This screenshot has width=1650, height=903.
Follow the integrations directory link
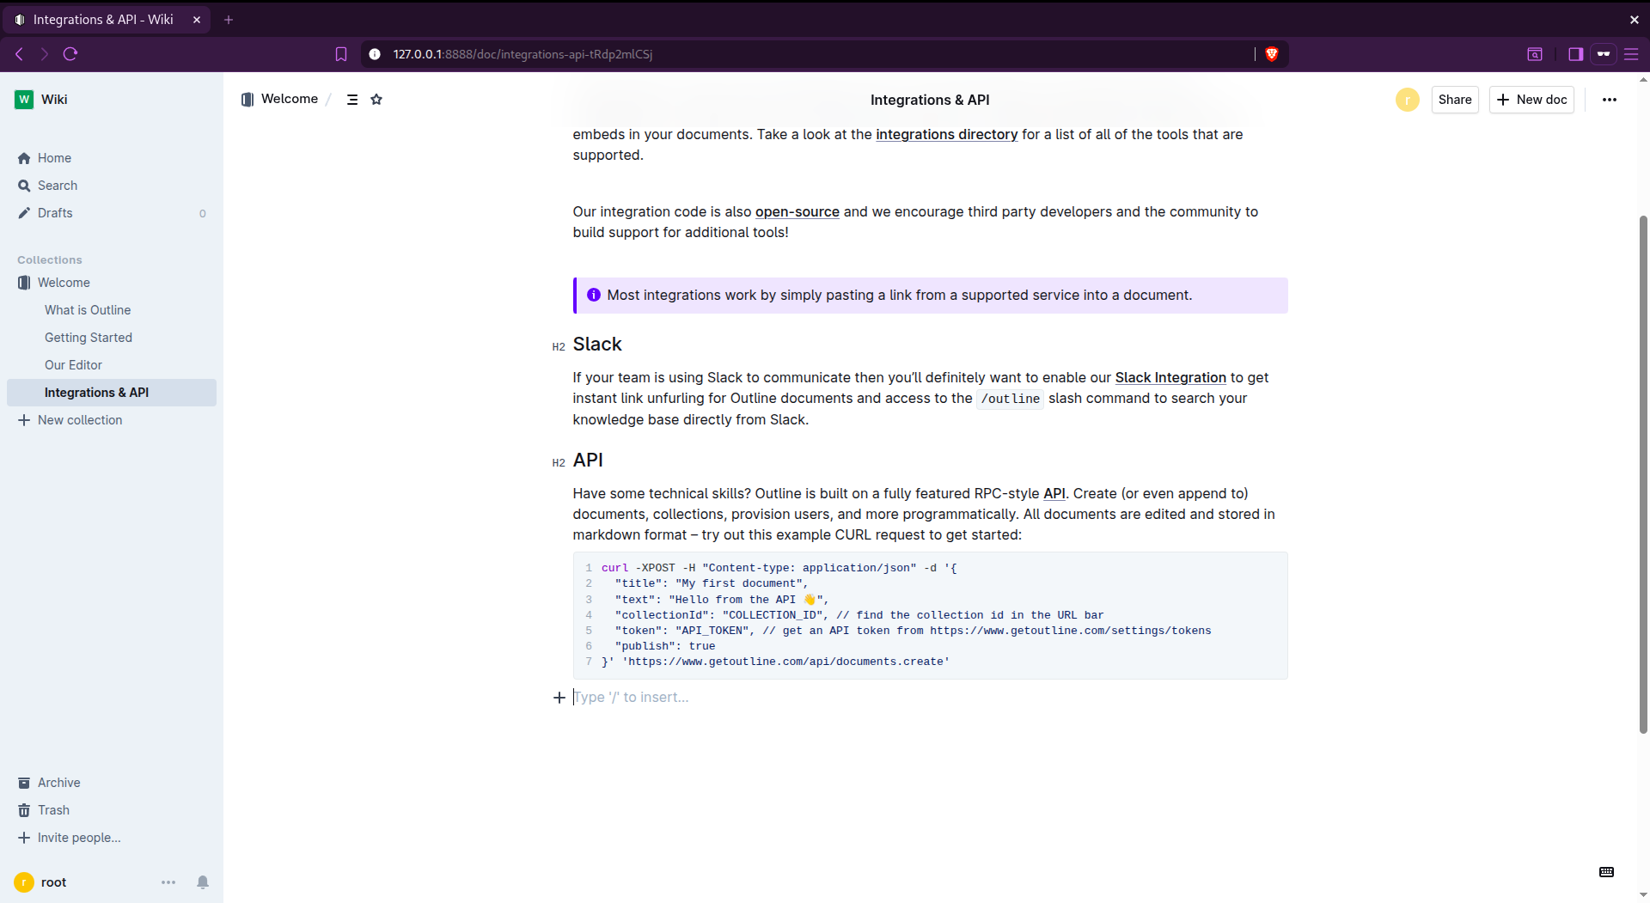(x=946, y=135)
